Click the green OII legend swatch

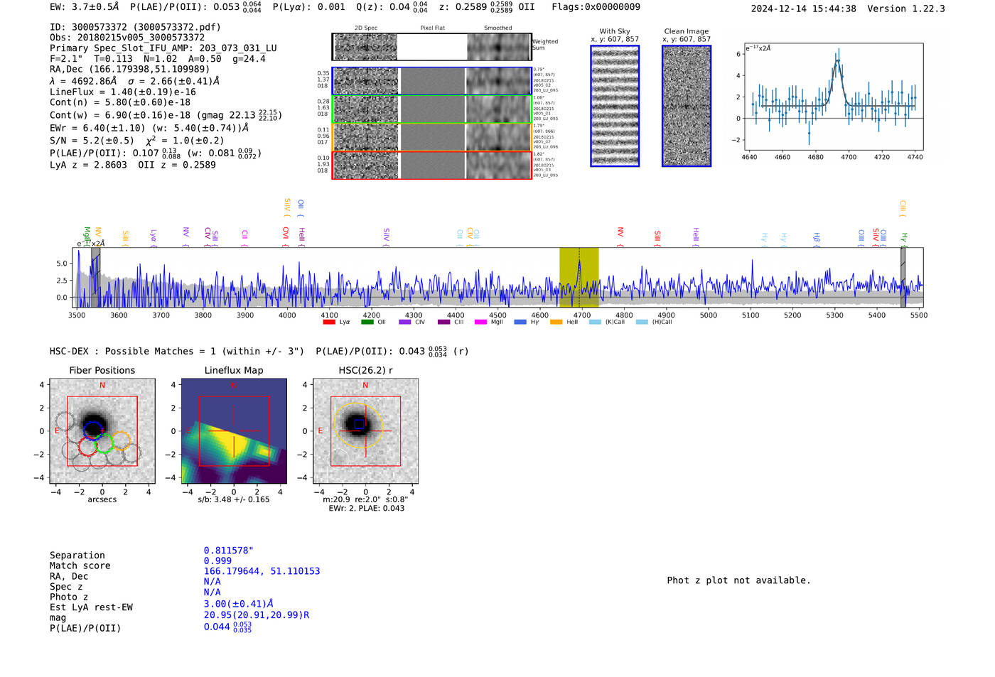367,322
